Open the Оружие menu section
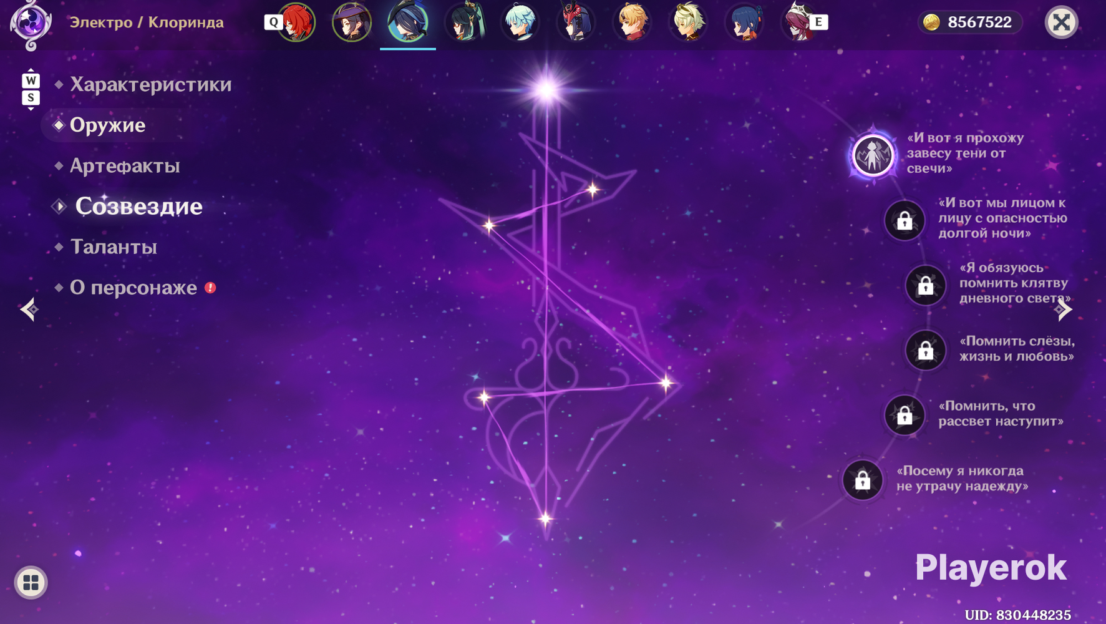The image size is (1106, 624). click(x=107, y=125)
